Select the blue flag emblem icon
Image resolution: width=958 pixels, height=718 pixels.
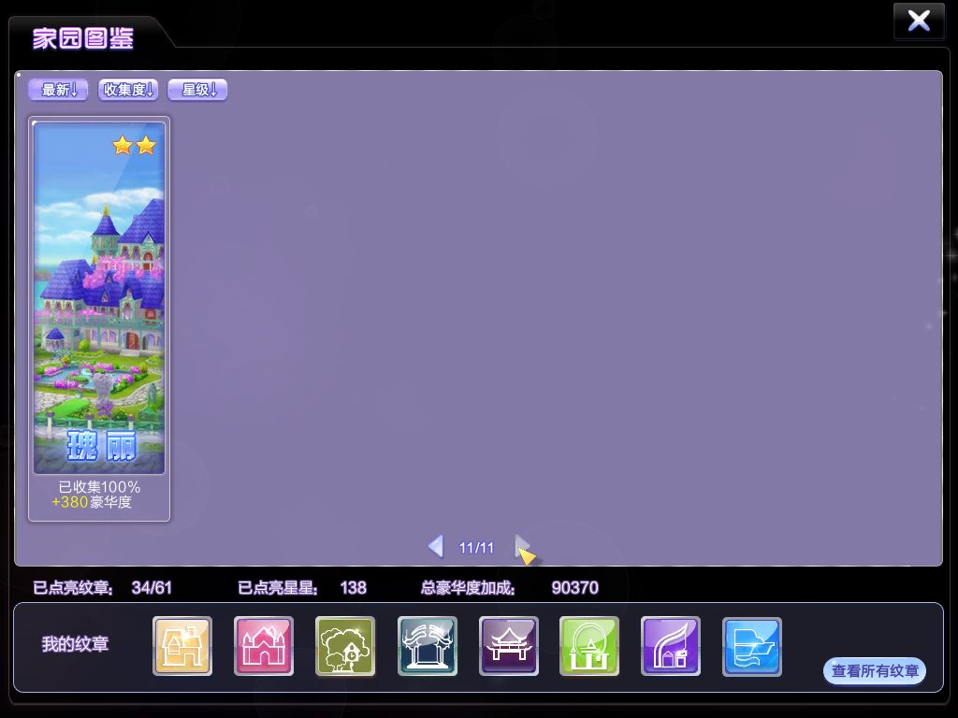point(752,646)
